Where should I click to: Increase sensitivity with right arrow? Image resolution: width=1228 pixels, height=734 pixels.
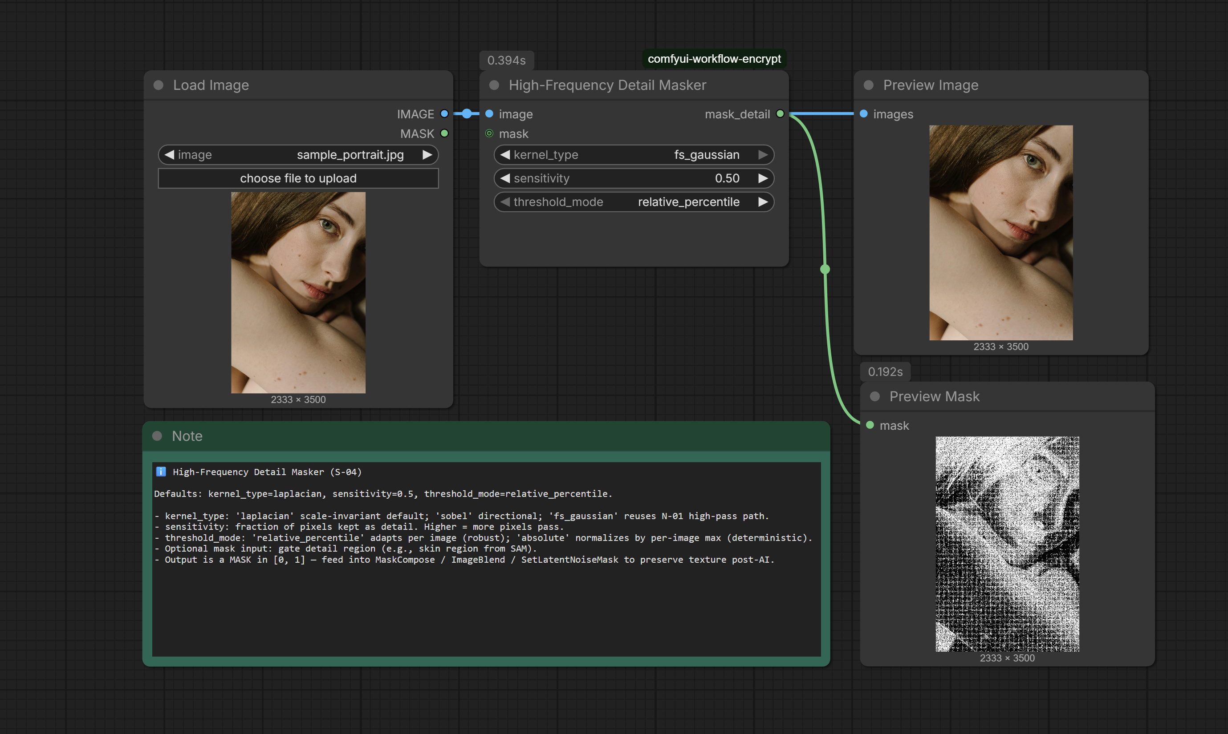(x=763, y=178)
